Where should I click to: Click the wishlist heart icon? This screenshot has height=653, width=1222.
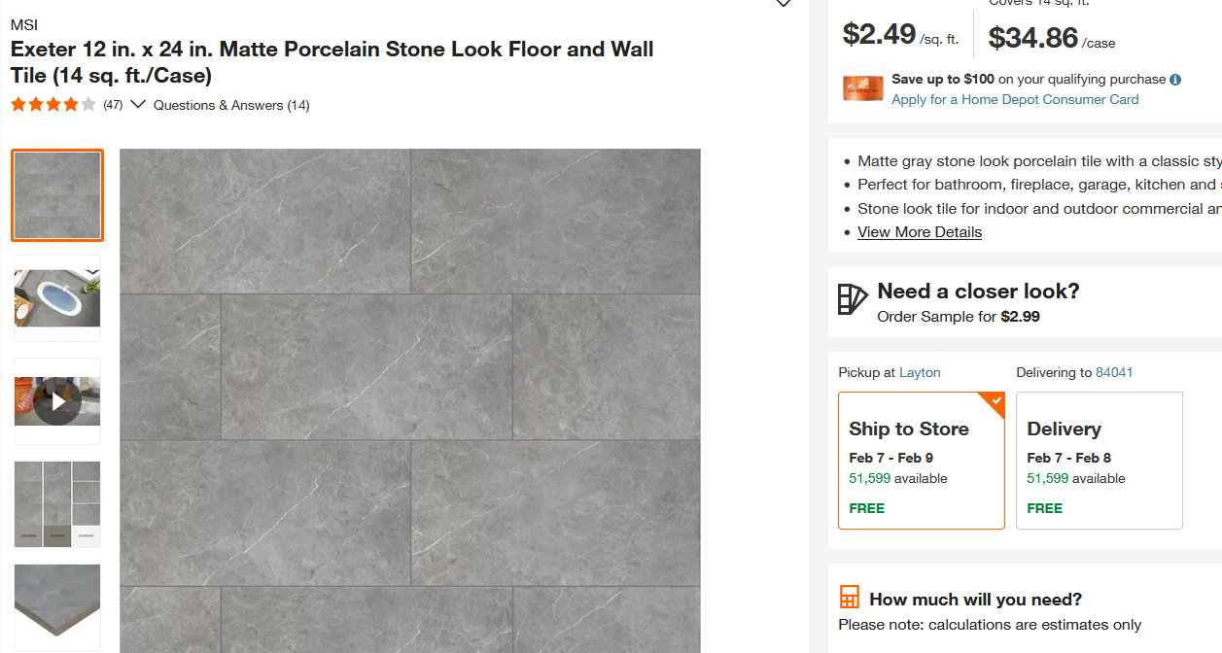pos(784,5)
